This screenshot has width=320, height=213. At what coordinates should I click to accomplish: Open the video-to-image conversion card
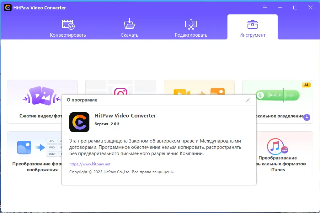[199, 87]
